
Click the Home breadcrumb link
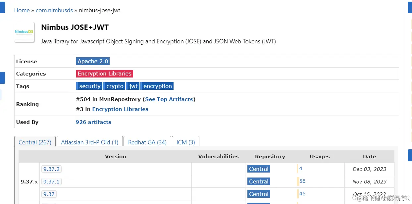(22, 10)
